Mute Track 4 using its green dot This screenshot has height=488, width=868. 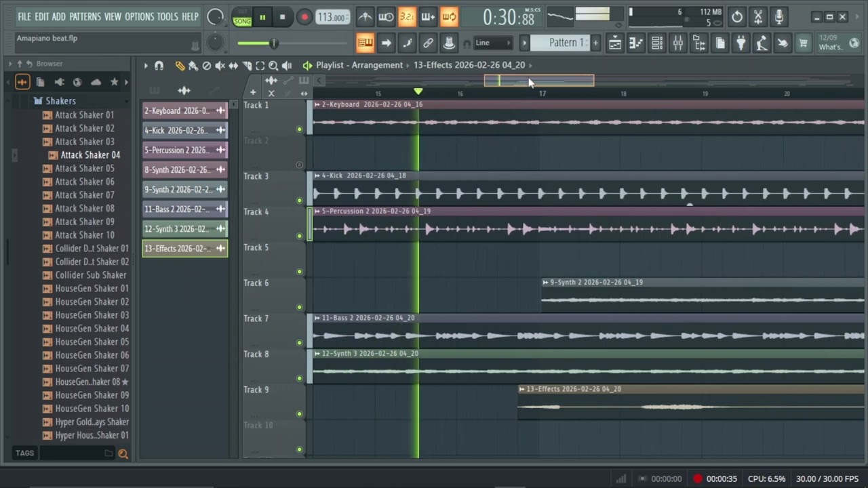tap(300, 236)
